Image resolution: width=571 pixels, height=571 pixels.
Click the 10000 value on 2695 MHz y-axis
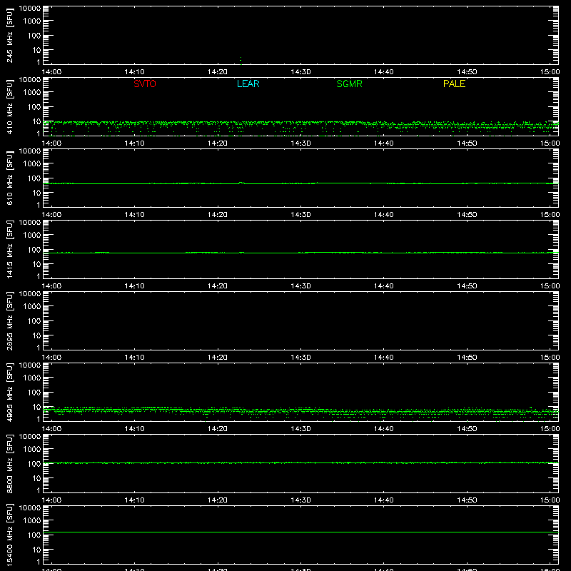[30, 294]
